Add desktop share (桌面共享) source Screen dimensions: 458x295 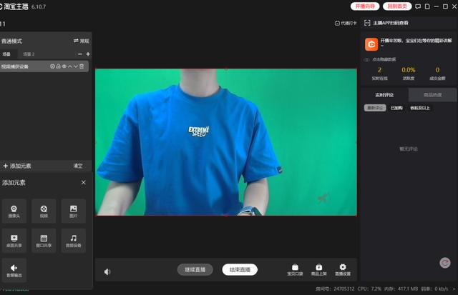tap(14, 240)
